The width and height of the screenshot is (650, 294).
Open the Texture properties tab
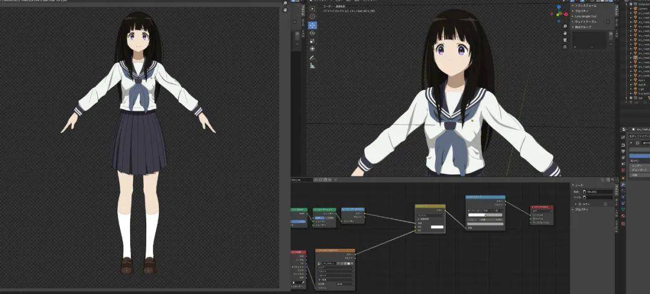click(623, 224)
